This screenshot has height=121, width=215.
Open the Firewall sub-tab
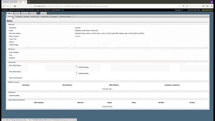coord(19,16)
